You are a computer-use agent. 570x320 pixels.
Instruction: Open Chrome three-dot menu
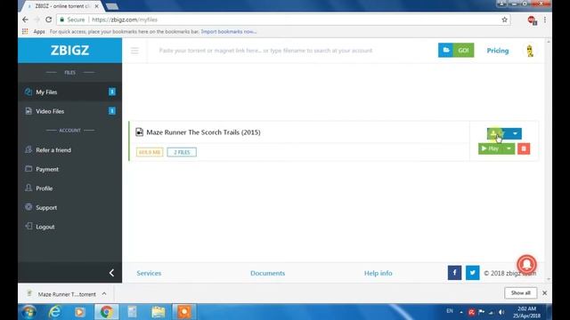pyautogui.click(x=545, y=20)
